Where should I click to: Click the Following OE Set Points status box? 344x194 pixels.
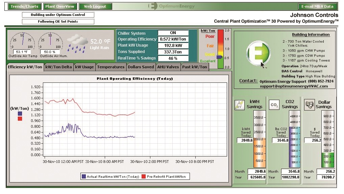pos(58,22)
